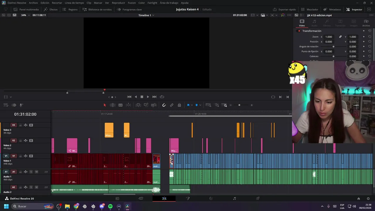Go to the Fairlight page music note
This screenshot has height=211, width=375.
point(234,199)
